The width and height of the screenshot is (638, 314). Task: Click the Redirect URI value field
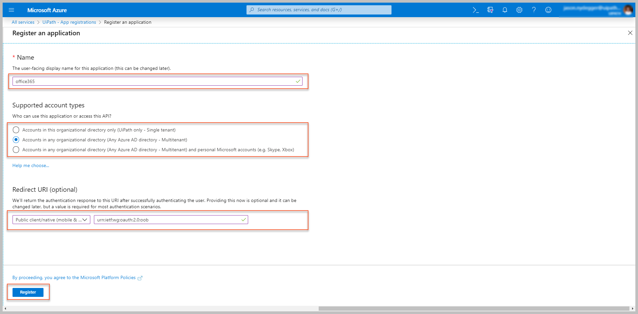coord(171,220)
